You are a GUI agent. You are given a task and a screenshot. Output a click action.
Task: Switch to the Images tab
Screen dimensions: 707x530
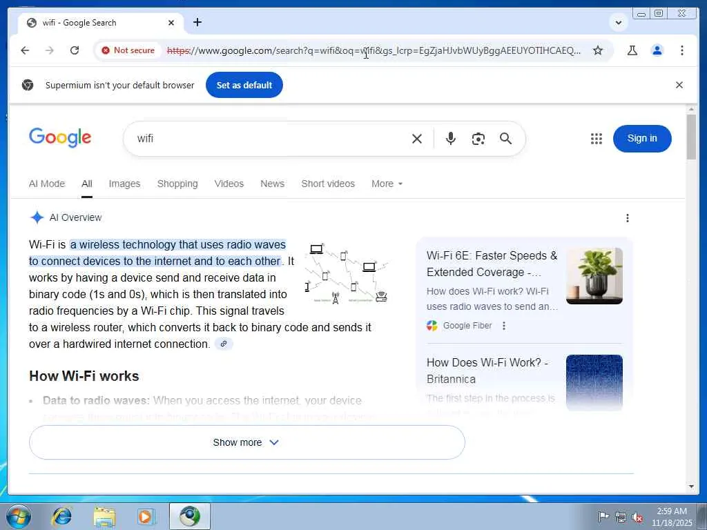124,184
